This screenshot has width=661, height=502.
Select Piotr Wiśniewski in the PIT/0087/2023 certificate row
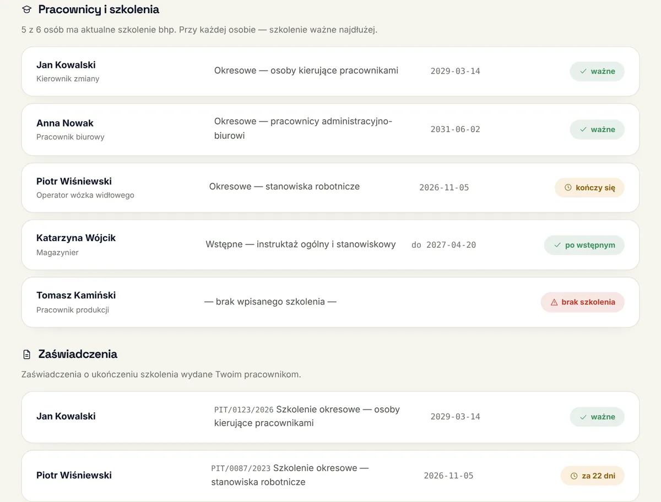pyautogui.click(x=74, y=476)
